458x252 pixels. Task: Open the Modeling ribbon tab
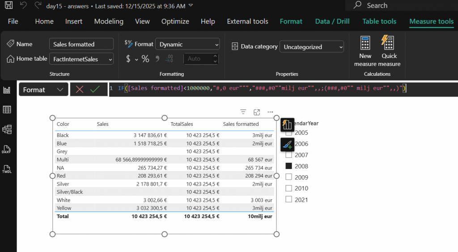[109, 21]
